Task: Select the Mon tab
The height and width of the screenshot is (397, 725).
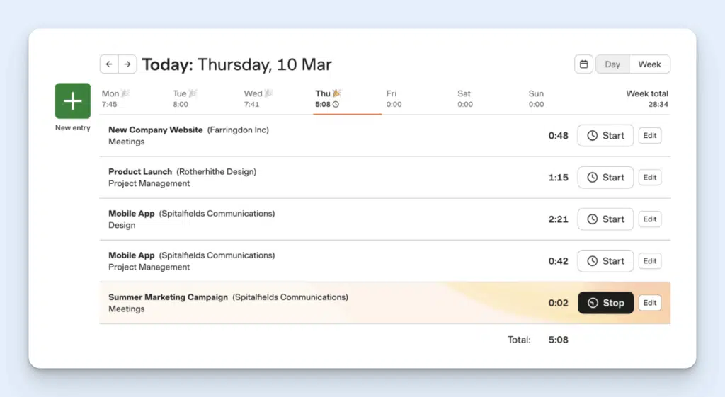Action: pyautogui.click(x=115, y=98)
